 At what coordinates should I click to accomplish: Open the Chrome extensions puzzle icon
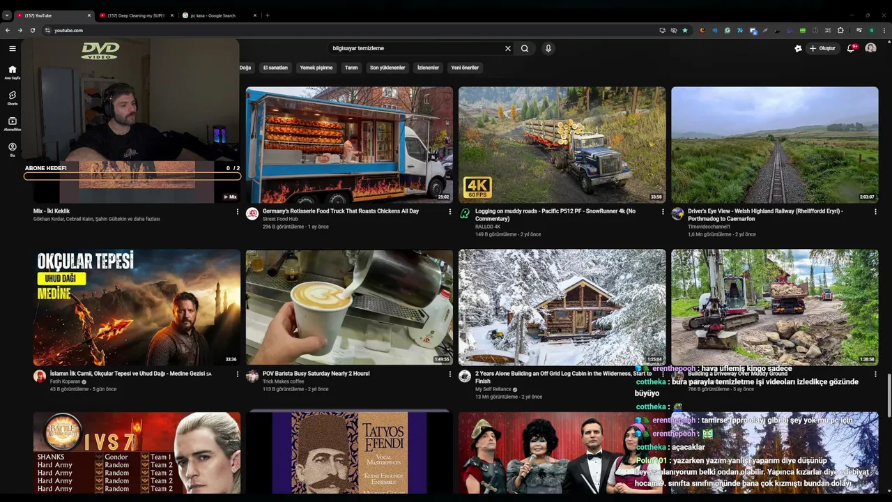[x=840, y=30]
